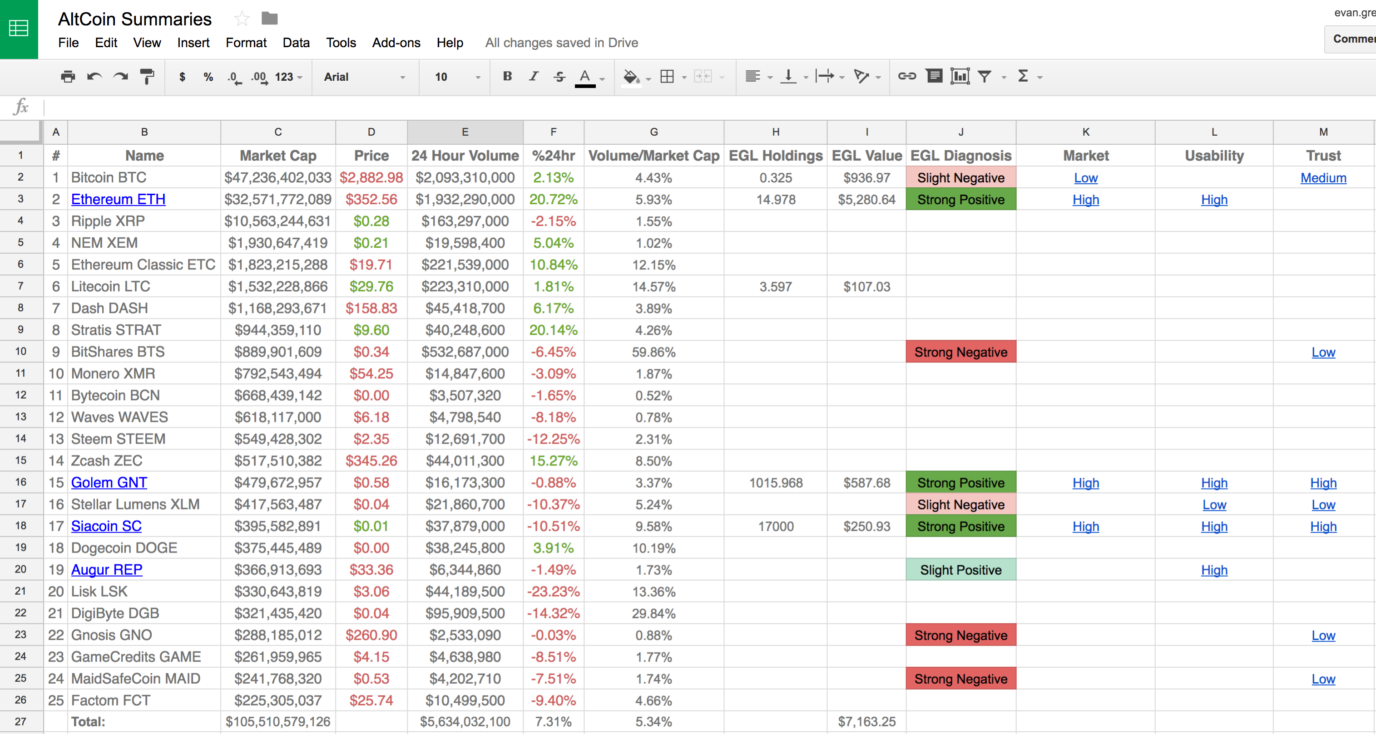Image resolution: width=1376 pixels, height=734 pixels.
Task: Select the Total market cap cell
Action: pos(278,722)
